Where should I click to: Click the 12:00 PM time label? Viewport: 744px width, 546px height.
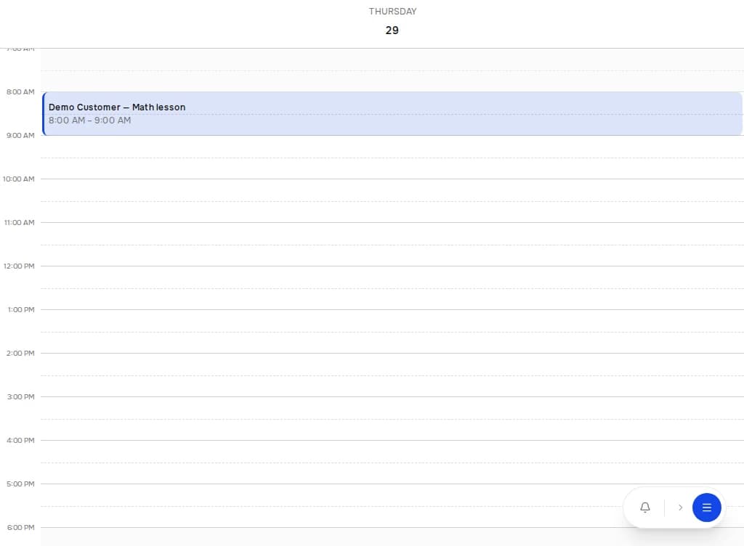click(x=19, y=266)
